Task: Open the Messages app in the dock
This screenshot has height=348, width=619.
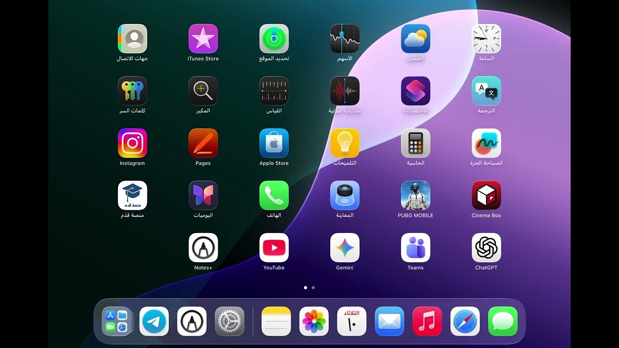Action: coord(502,321)
